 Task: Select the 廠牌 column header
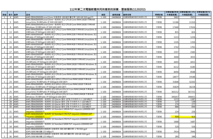16,15
